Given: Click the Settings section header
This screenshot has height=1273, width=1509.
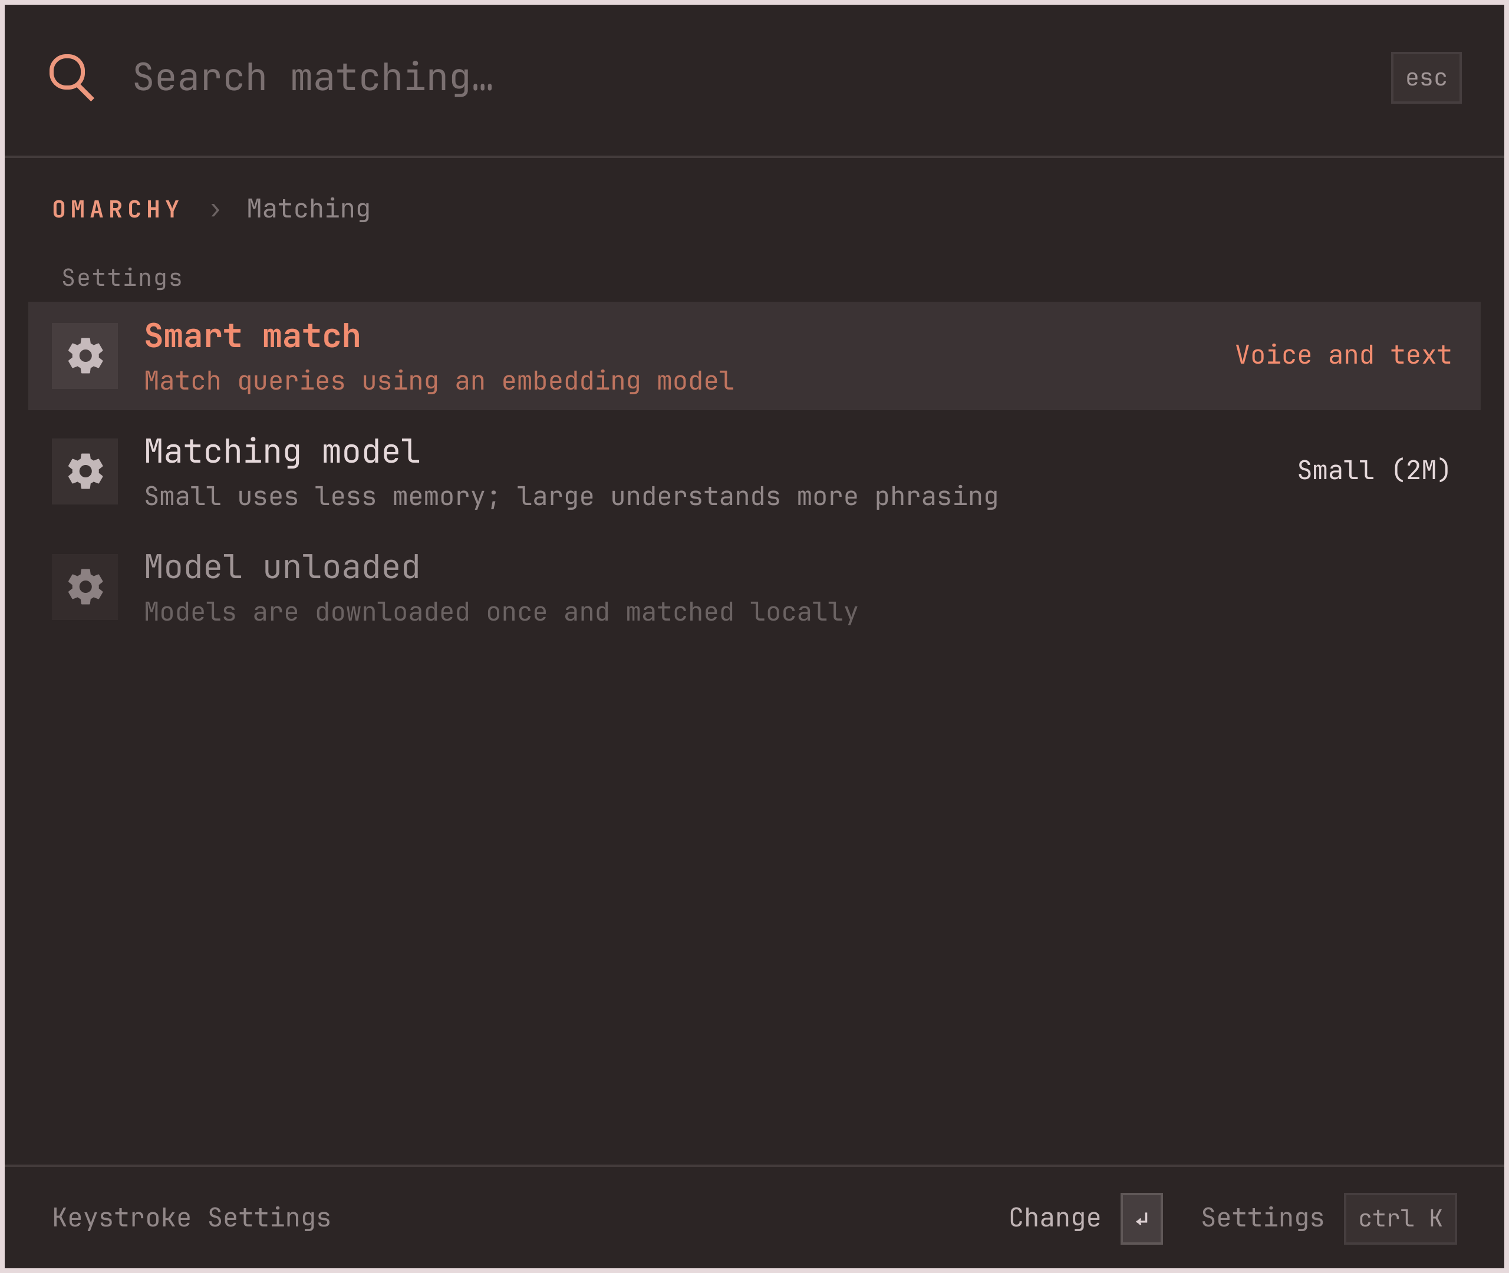Looking at the screenshot, I should (122, 279).
